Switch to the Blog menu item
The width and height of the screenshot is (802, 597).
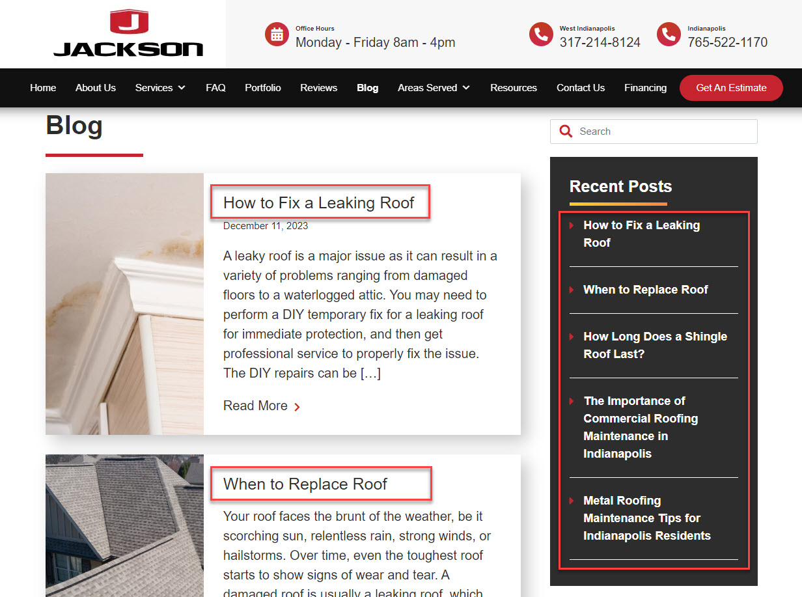pos(367,87)
